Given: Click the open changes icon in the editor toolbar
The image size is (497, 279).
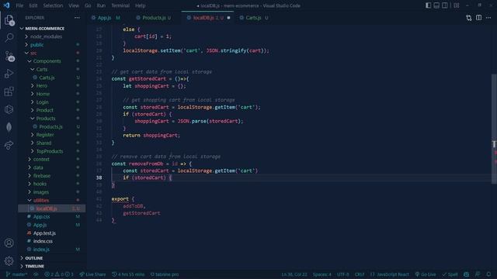Looking at the screenshot, I should click(469, 18).
